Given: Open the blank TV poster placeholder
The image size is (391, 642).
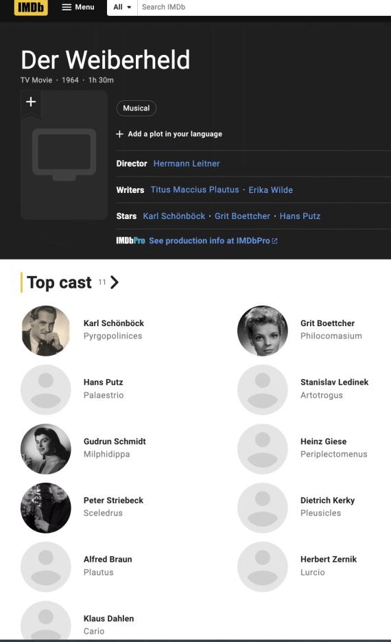Looking at the screenshot, I should click(x=64, y=154).
